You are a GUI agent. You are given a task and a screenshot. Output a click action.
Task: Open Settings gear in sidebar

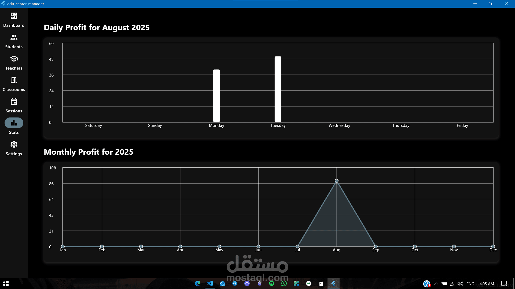(x=14, y=144)
